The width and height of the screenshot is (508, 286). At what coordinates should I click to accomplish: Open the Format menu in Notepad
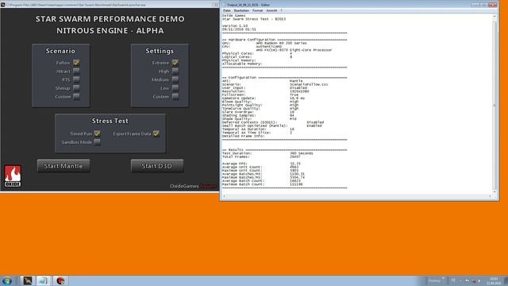(257, 10)
